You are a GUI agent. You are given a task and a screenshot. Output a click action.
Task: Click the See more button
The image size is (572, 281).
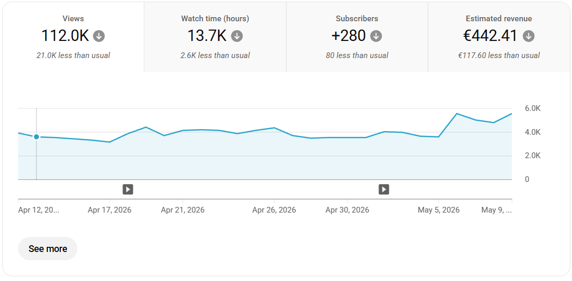(48, 249)
